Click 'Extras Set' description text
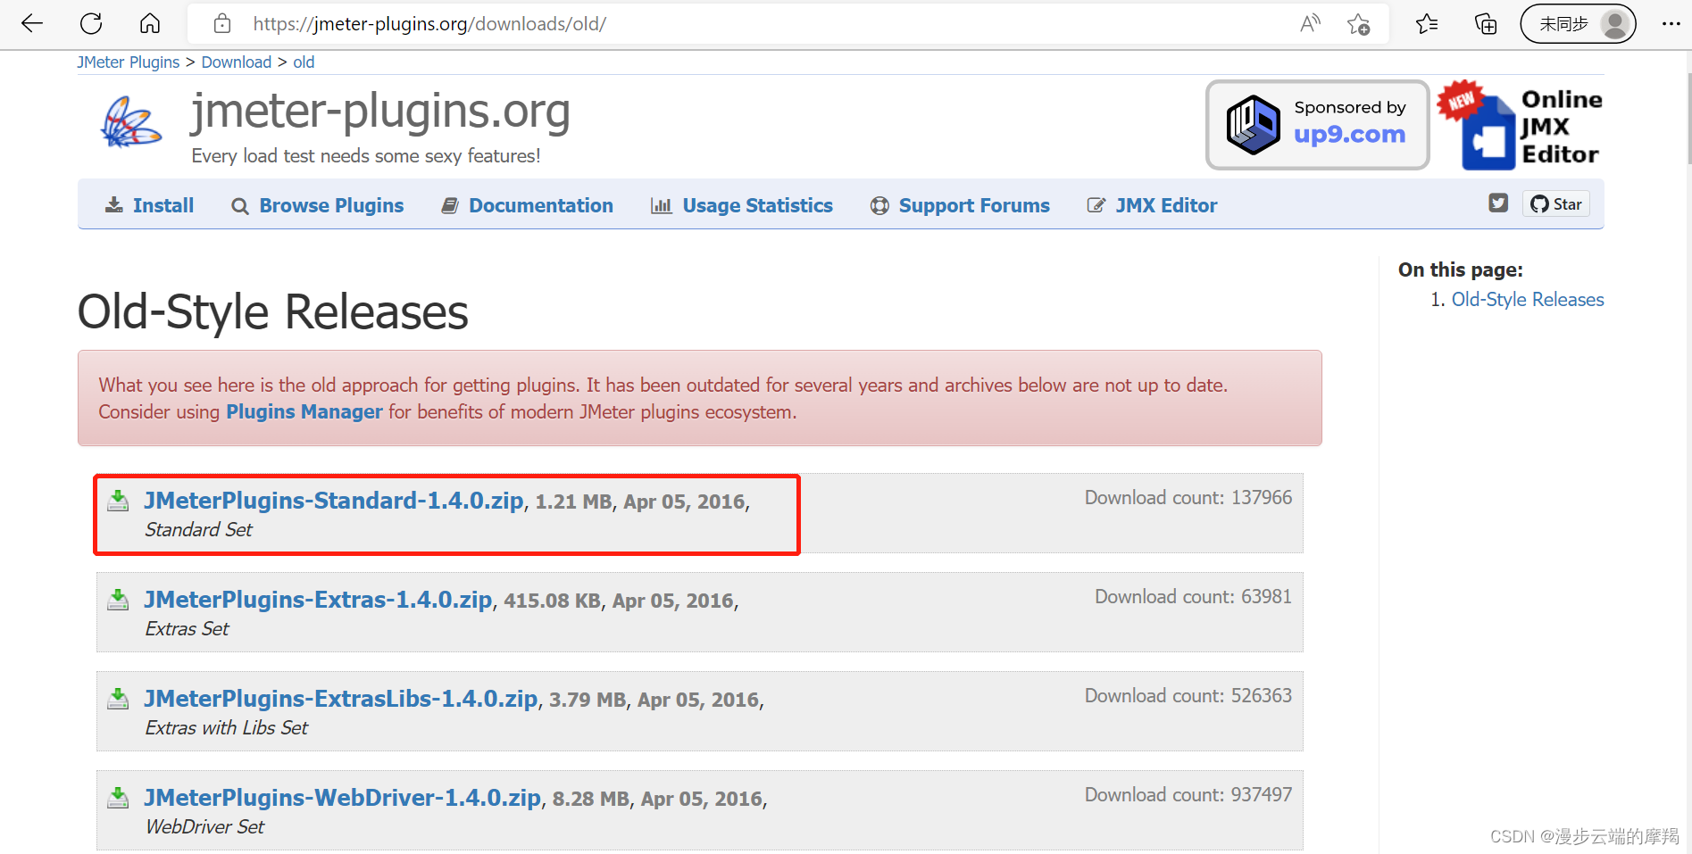1692x854 pixels. 188,629
